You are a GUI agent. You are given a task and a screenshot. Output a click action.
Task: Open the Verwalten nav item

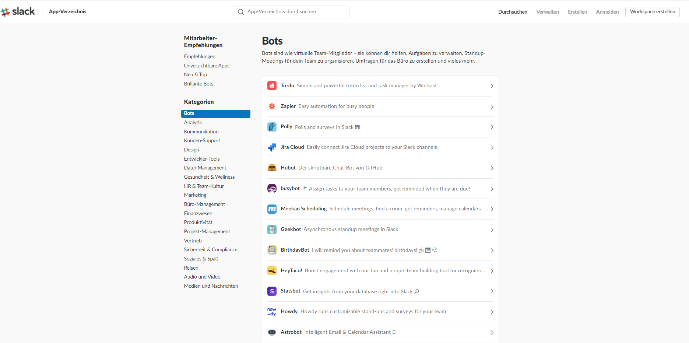tap(548, 12)
